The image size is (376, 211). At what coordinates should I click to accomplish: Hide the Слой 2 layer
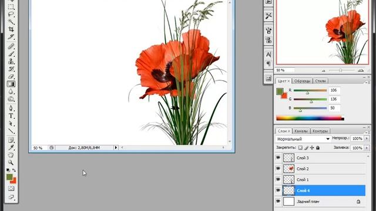click(x=278, y=169)
